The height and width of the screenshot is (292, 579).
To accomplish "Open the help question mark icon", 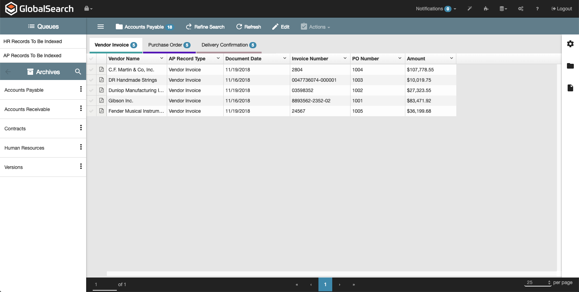I will tap(537, 9).
